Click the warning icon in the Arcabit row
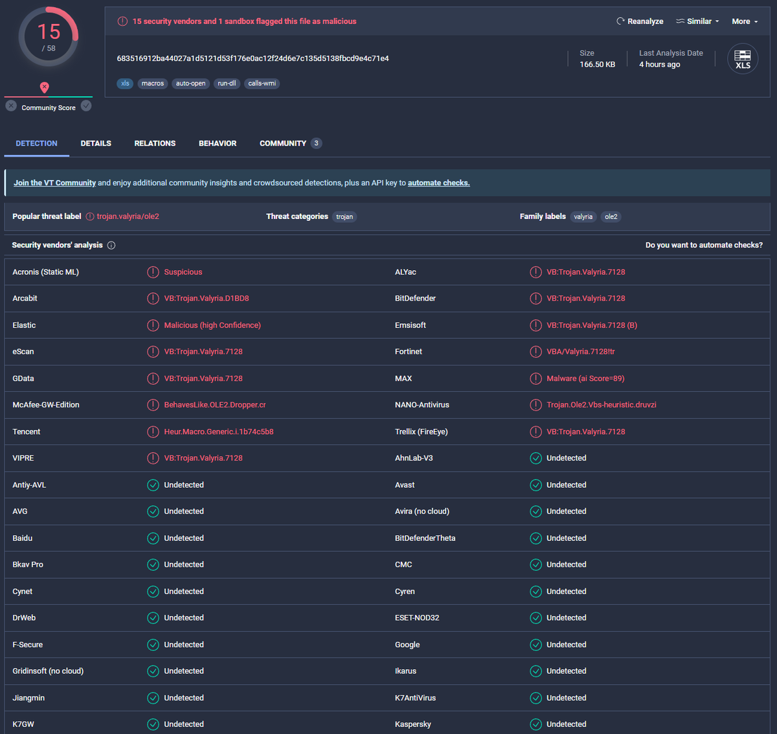Screen dimensions: 777x734 pos(153,299)
